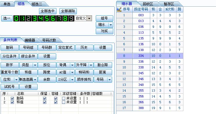Enable 本级容错 checkbox in 和值 row

tap(63, 102)
